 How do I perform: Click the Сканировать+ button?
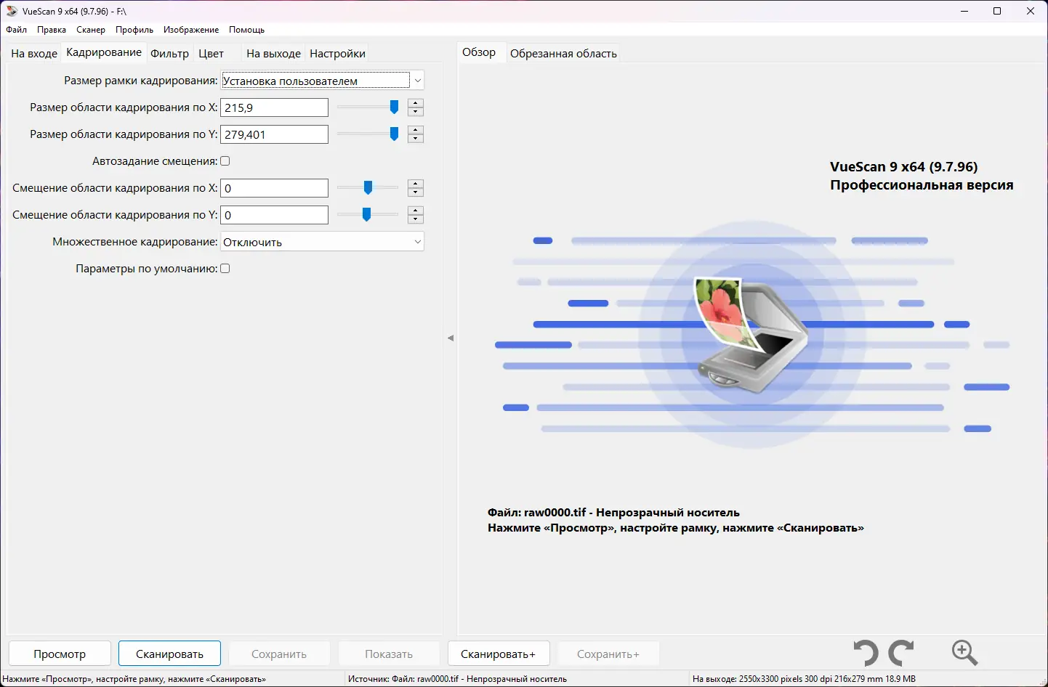pos(499,654)
